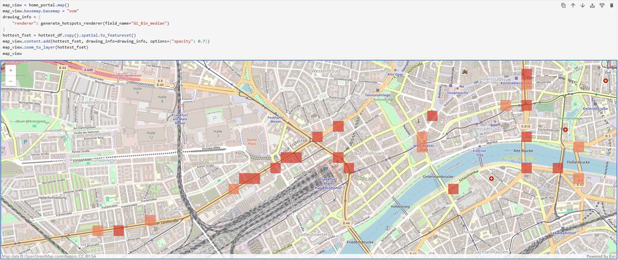Click the Halle 12 building label
The height and width of the screenshot is (260, 618).
click(x=151, y=135)
